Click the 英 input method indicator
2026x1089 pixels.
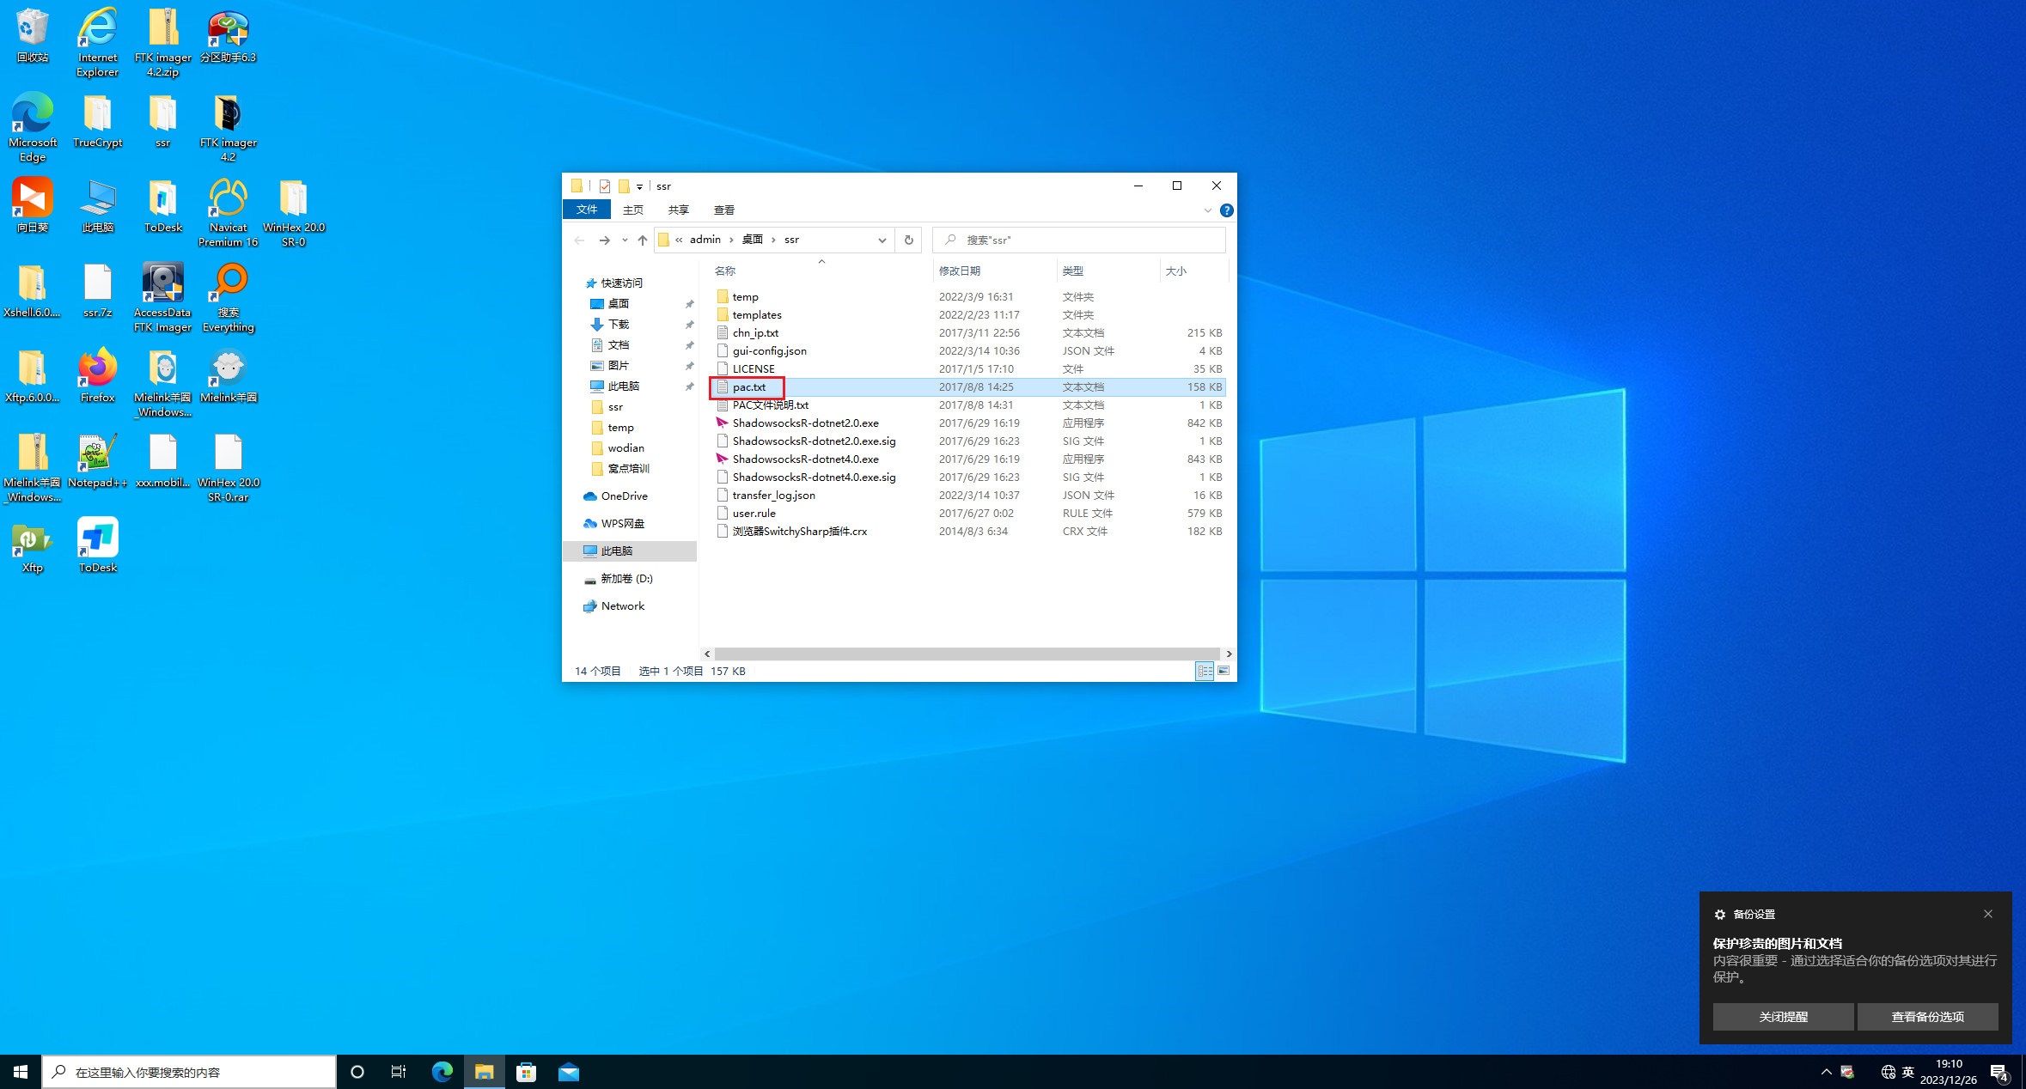(1907, 1072)
